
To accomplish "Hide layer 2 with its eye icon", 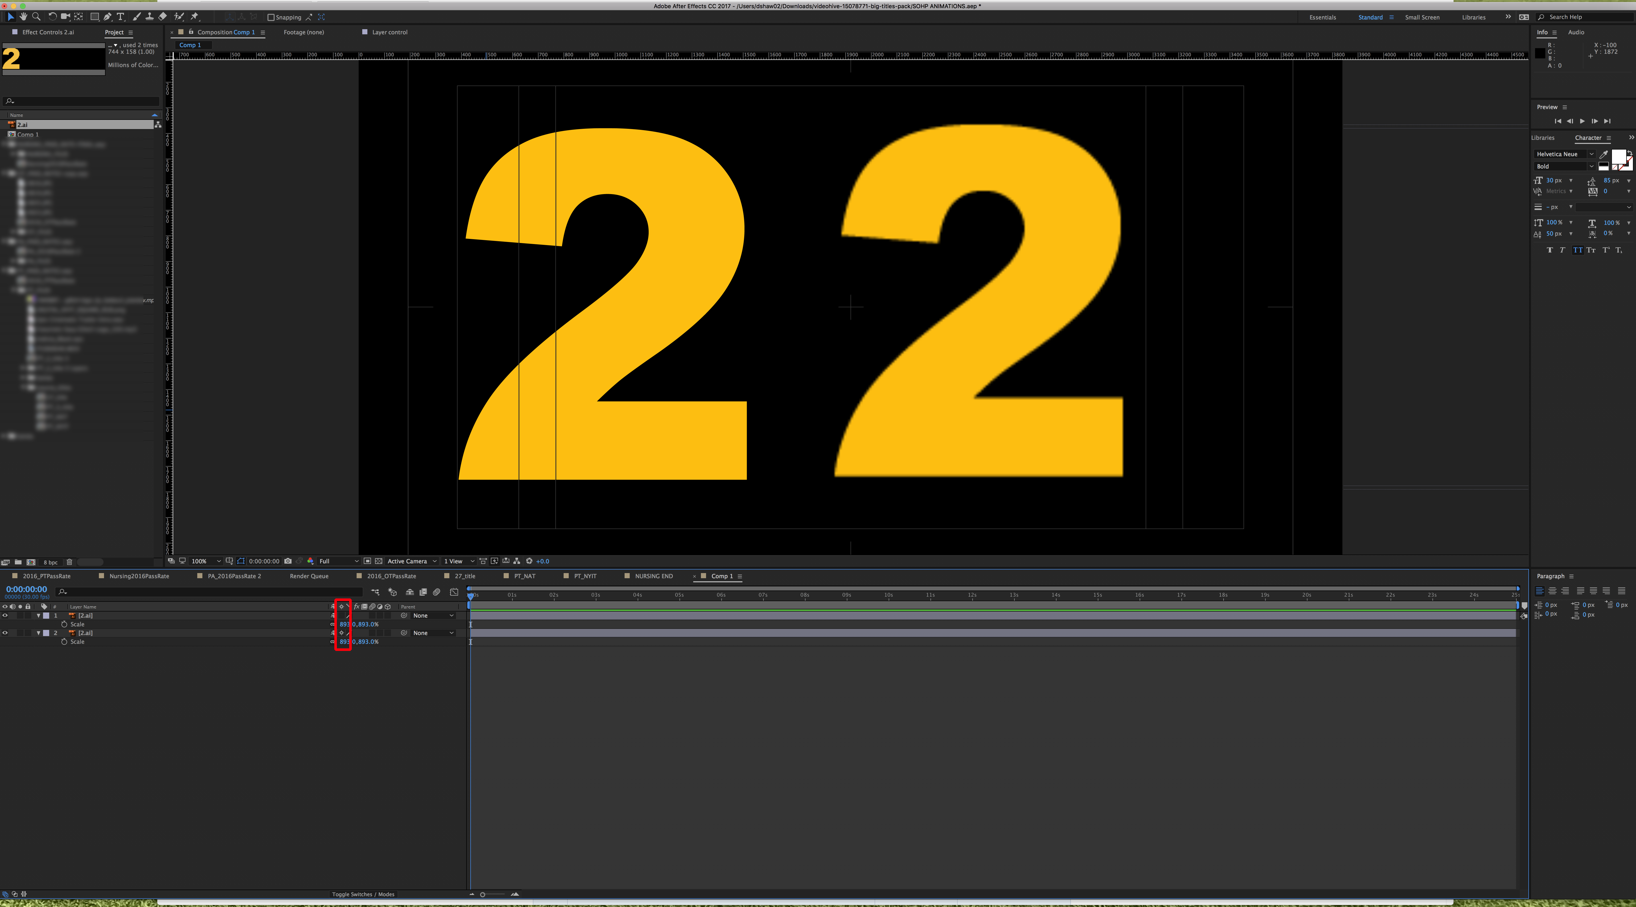I will coord(5,633).
